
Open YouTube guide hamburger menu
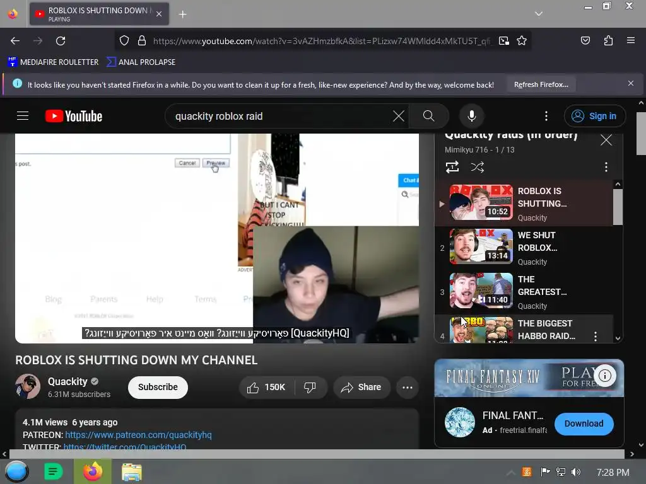[23, 116]
